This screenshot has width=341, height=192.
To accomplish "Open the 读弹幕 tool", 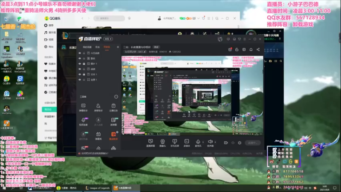I will click(x=113, y=122).
